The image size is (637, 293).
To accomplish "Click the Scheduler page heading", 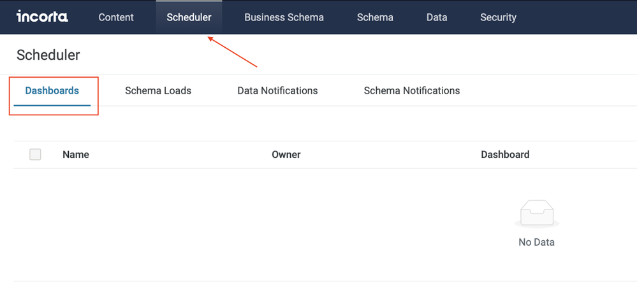I will point(48,55).
